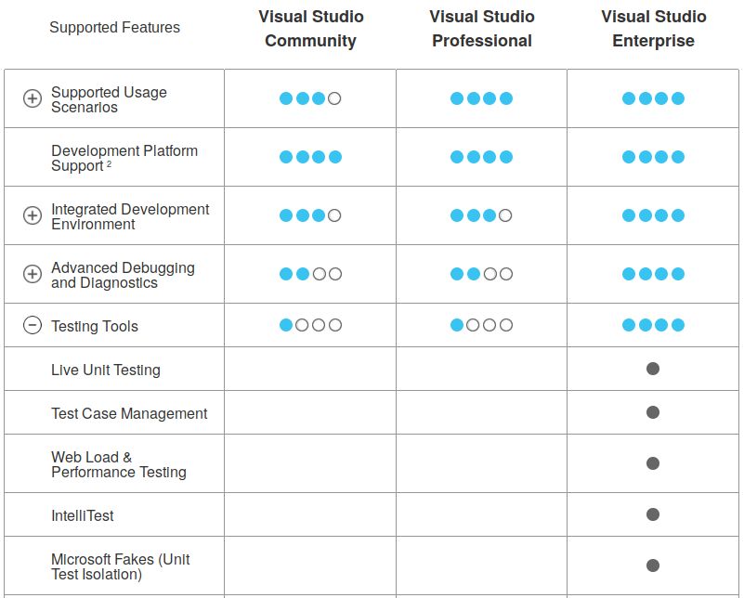Click Professional rating dots for Testing Tools

481,325
